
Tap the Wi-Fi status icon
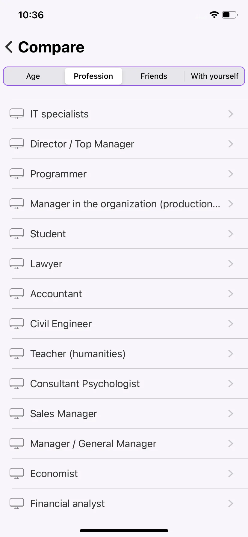coord(214,15)
